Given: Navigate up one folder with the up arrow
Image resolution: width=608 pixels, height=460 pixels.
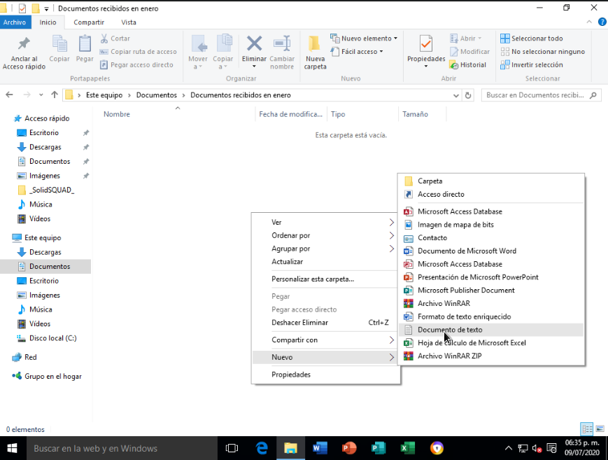Looking at the screenshot, I should pyautogui.click(x=54, y=95).
